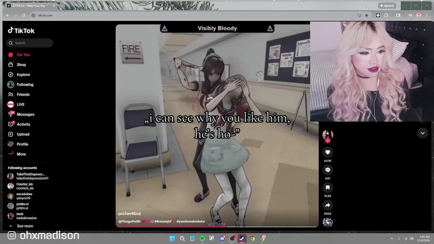
Task: Open Courier_six following account
Action: [21, 186]
